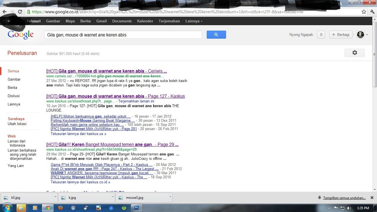
Task: Open Kalender in top bar
Action: pyautogui.click(x=145, y=21)
